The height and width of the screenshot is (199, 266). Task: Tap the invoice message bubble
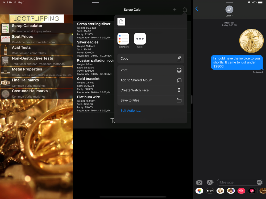tap(237, 62)
